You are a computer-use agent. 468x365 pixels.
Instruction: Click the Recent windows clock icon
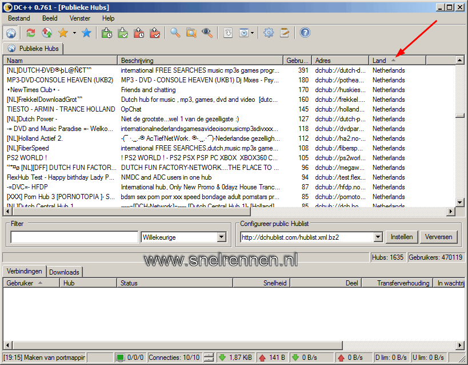pos(244,33)
